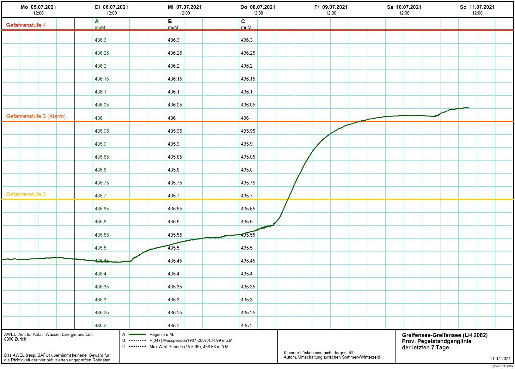This screenshot has width=515, height=369.
Task: Click the Das AWEL (resp. BAFU) disclaimer line
Action: click(x=57, y=355)
